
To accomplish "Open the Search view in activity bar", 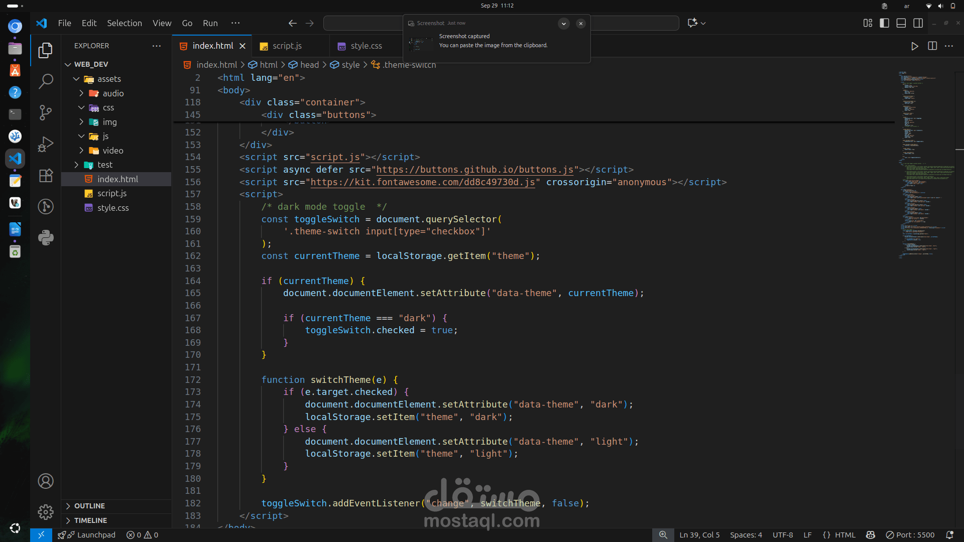I will click(x=46, y=81).
